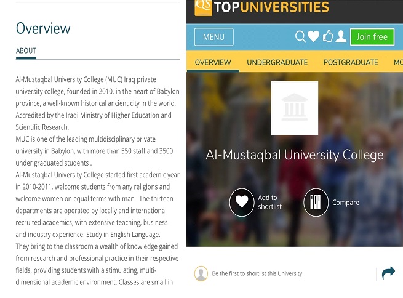Viewport: 403px width, 298px height.
Task: Switch to the UNDERGRADUATE tab
Action: coord(277,62)
